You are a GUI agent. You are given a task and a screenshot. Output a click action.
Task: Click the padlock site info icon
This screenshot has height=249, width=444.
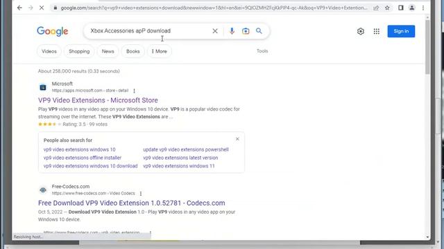(55, 8)
